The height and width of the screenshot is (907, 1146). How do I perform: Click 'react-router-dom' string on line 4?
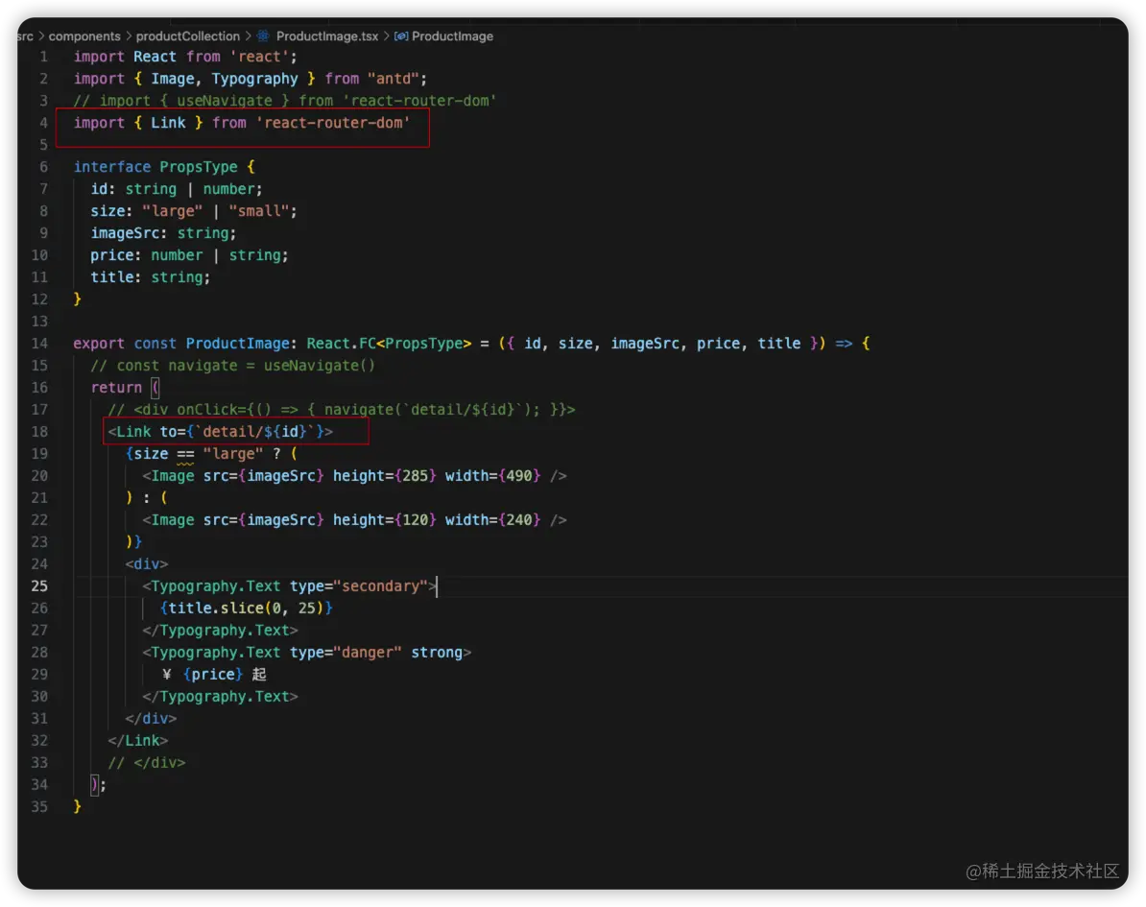click(332, 123)
